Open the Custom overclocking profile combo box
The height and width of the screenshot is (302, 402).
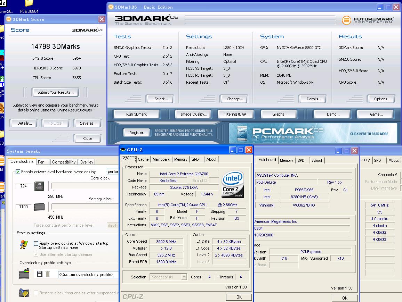(x=88, y=274)
